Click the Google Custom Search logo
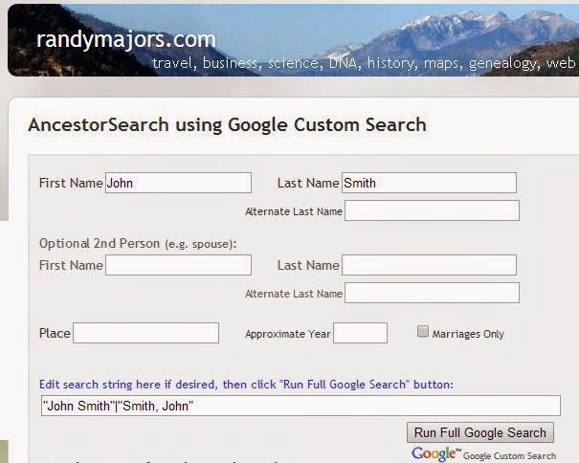Screen dimensions: 579x463 (x=483, y=454)
